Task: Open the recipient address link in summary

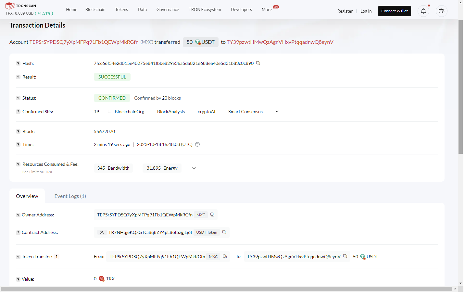Action: (280, 42)
